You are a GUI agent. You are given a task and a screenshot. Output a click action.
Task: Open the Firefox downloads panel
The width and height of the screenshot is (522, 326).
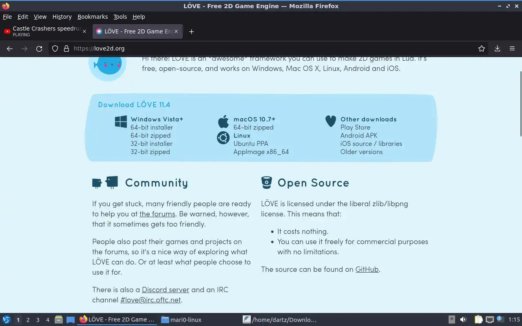click(498, 48)
